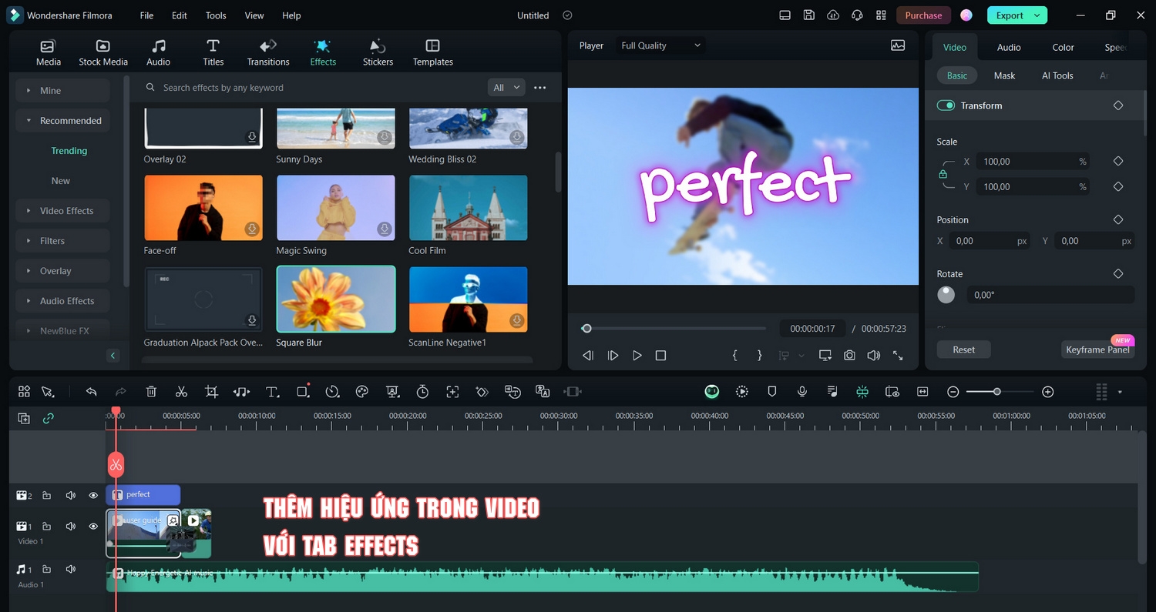
Task: Select the text tool in timeline toolbar
Action: click(272, 392)
